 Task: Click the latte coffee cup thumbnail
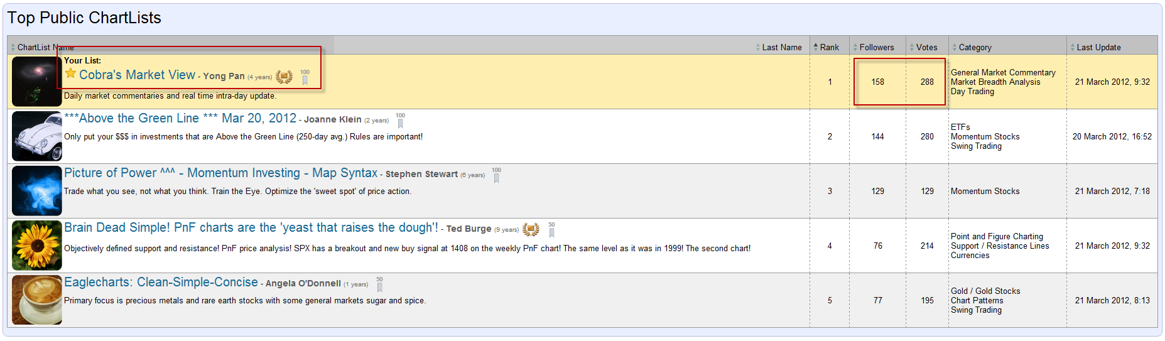(37, 300)
